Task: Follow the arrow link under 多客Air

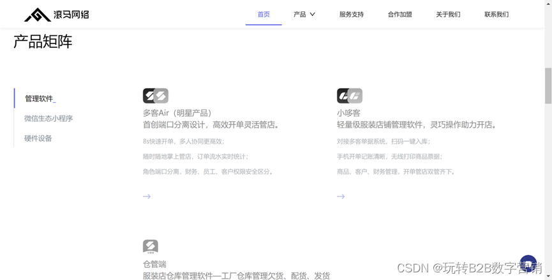Action: click(147, 196)
